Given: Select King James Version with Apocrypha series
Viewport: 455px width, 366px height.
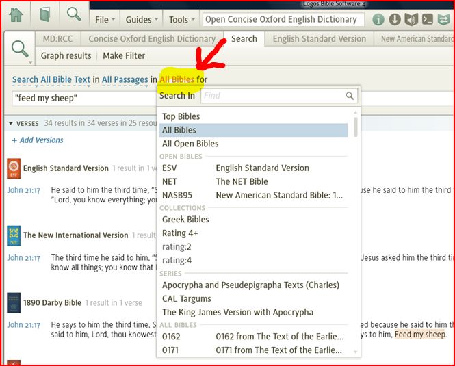Looking at the screenshot, I should pos(253,313).
